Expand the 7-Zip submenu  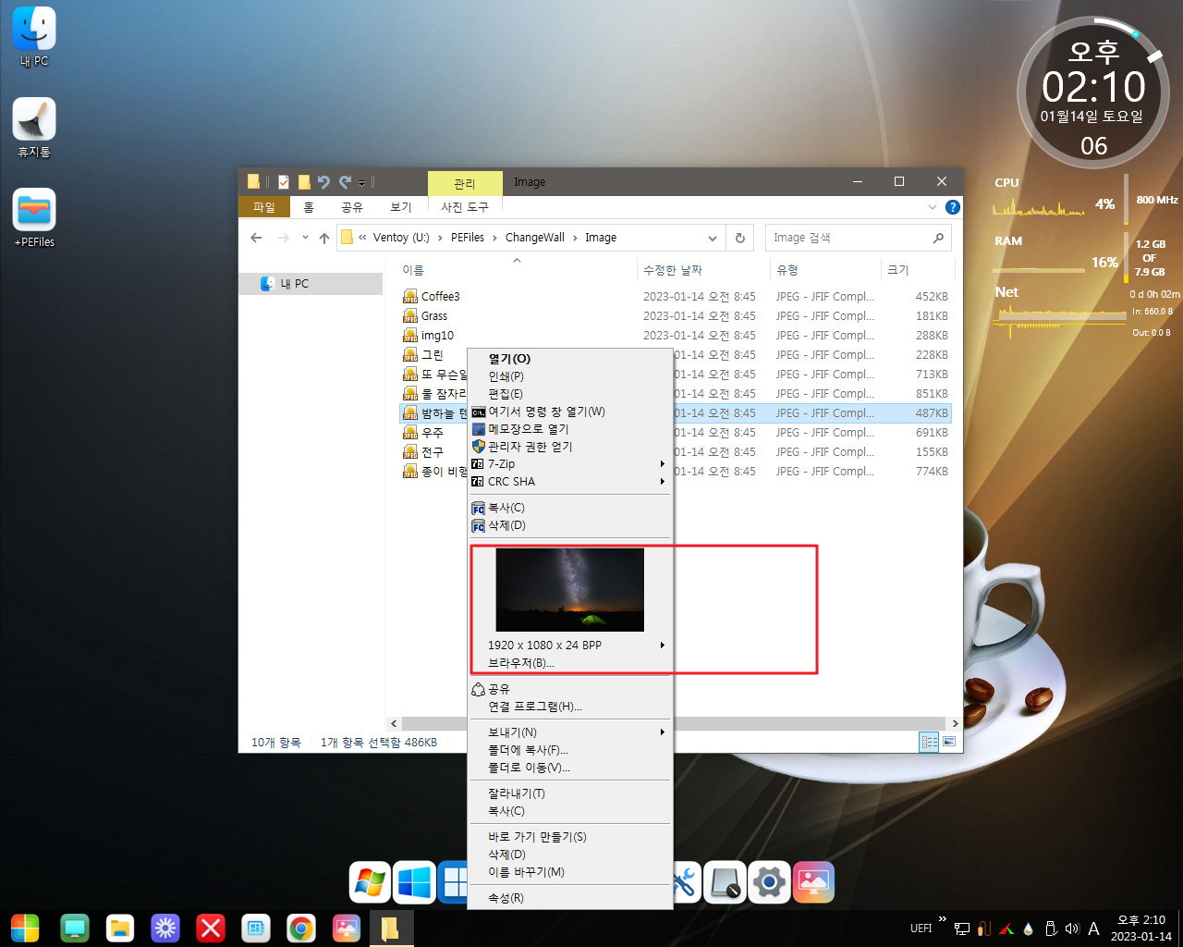tap(569, 464)
